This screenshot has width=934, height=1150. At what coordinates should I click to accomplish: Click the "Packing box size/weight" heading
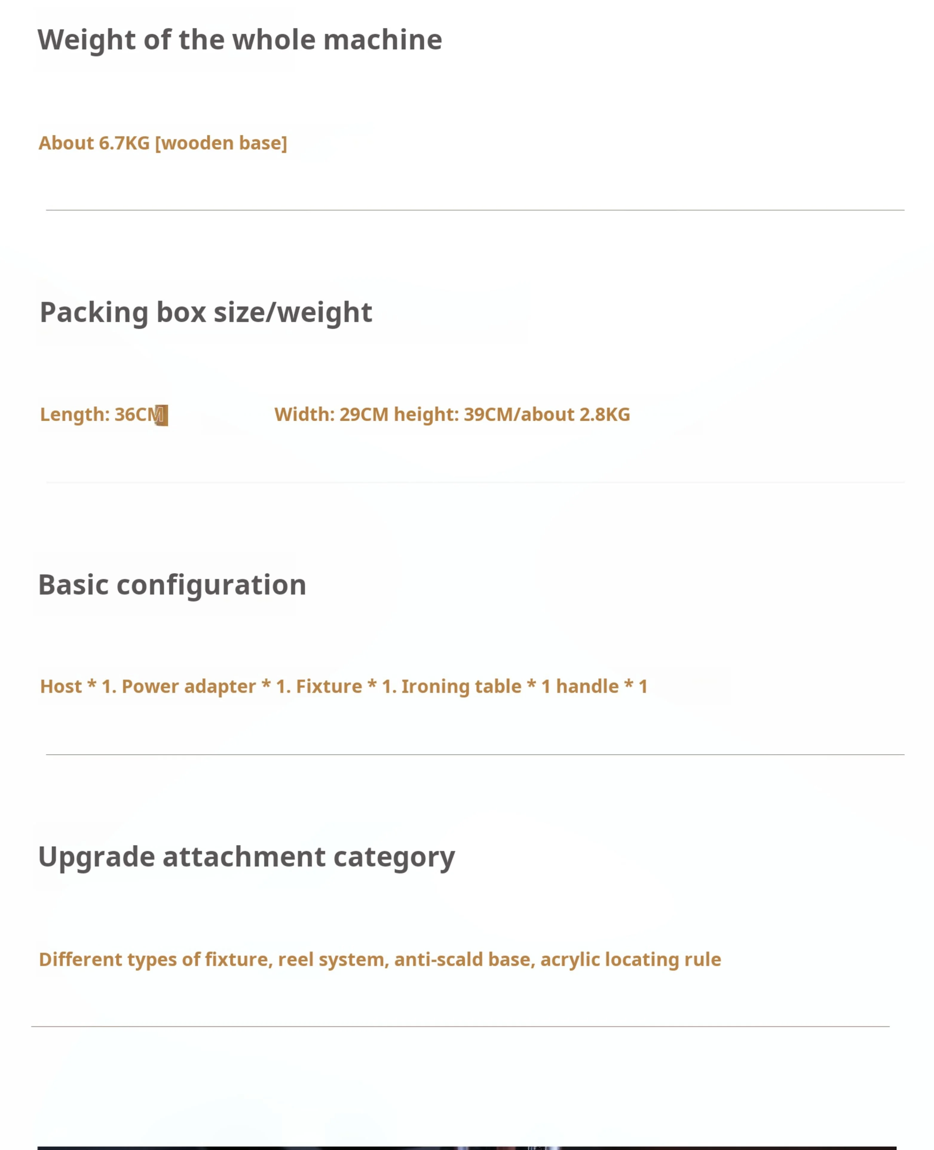206,312
